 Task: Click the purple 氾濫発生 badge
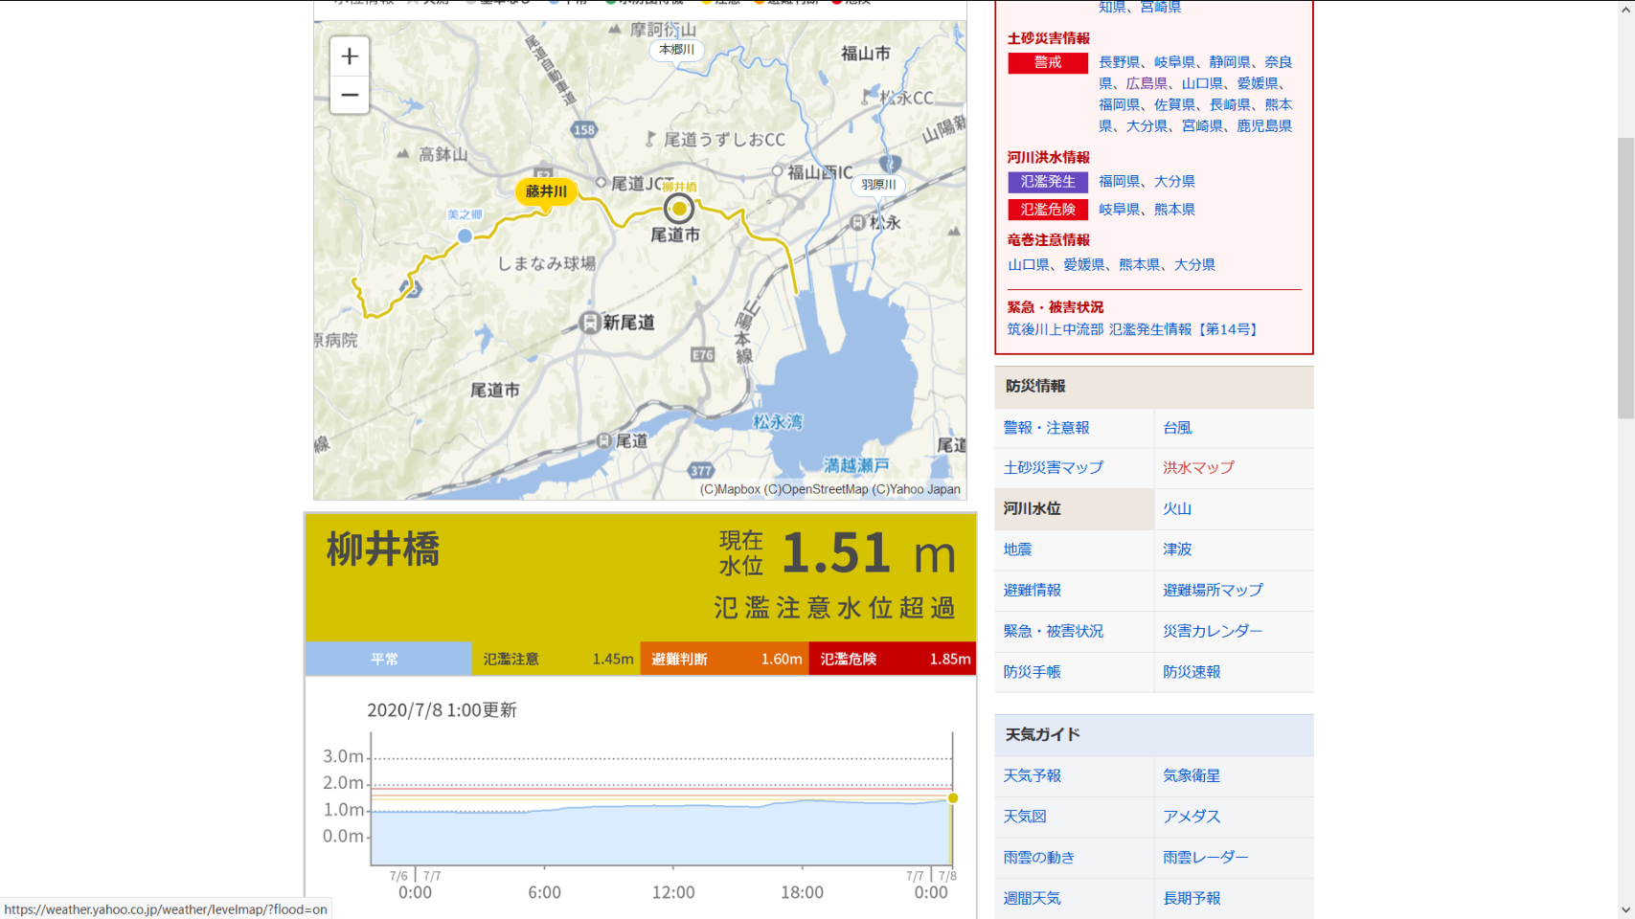(1047, 181)
